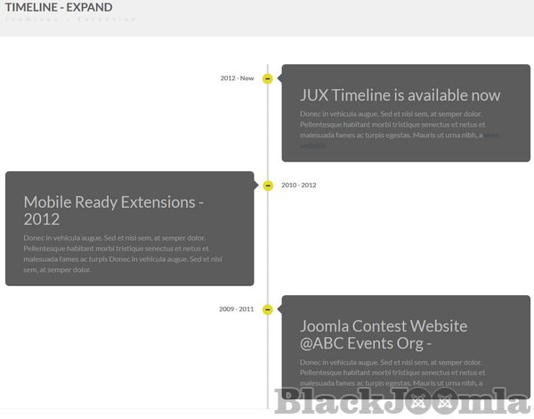Screen dimensions: 534x419
Task: Open Mobile Ready Extensions - 2012 title
Action: pyautogui.click(x=113, y=210)
